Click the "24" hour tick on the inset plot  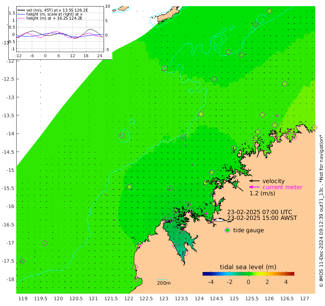point(100,56)
